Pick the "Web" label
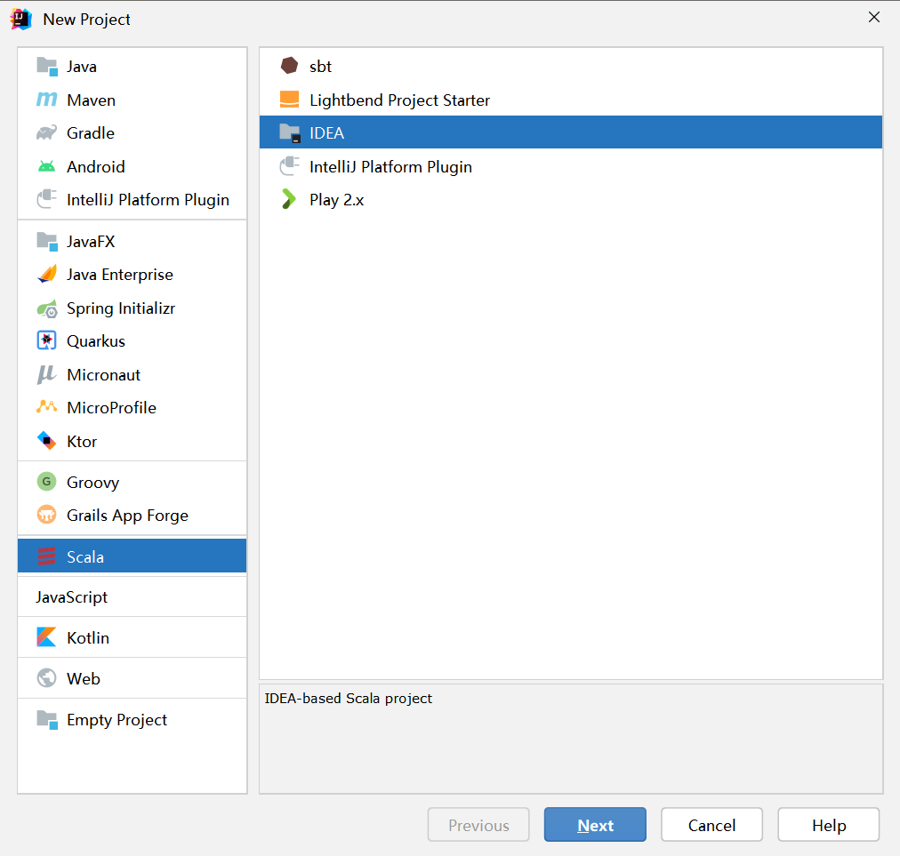Screen dimensions: 900x856 (x=84, y=679)
